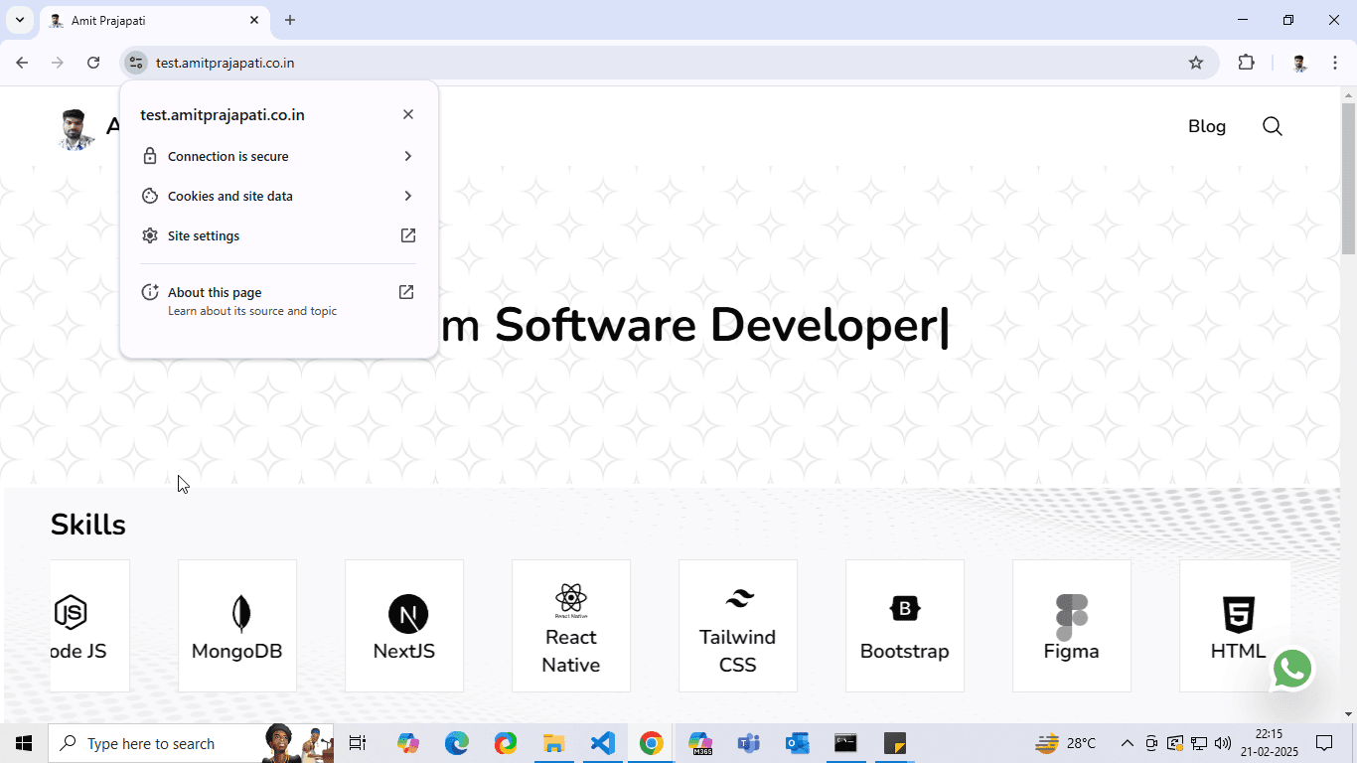The width and height of the screenshot is (1357, 763).
Task: Click the WhatsApp chat floating icon
Action: (x=1292, y=669)
